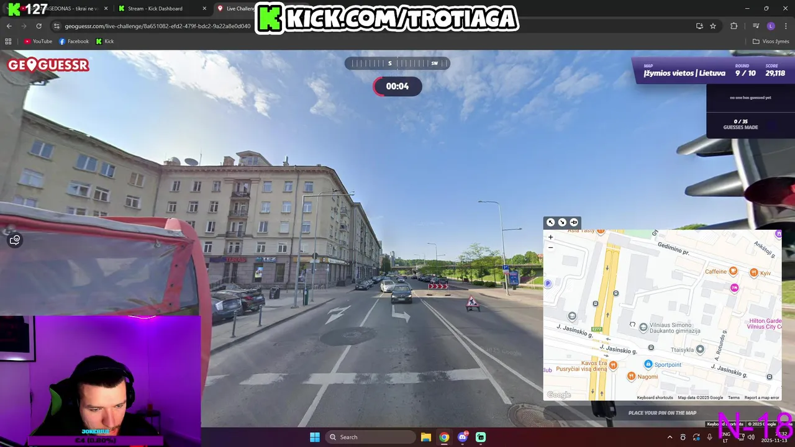Select the Sportpoint shop marker

coord(648,364)
